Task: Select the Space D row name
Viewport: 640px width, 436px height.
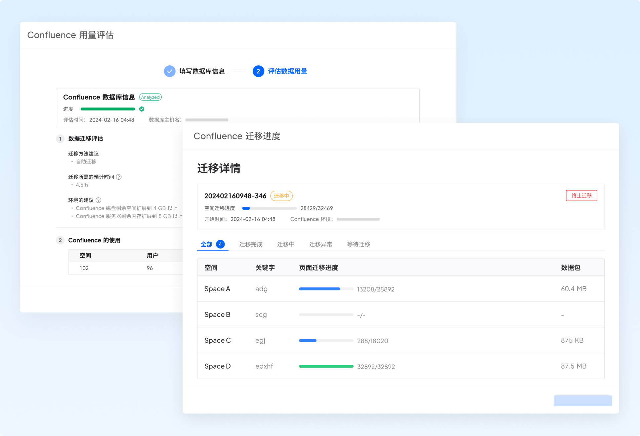Action: (218, 366)
